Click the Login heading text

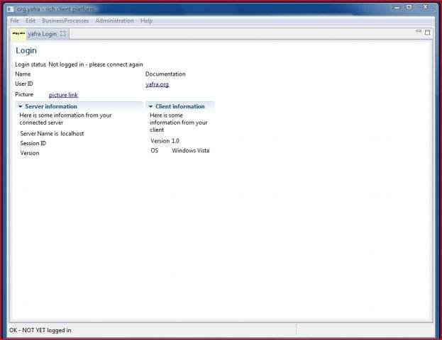[26, 51]
